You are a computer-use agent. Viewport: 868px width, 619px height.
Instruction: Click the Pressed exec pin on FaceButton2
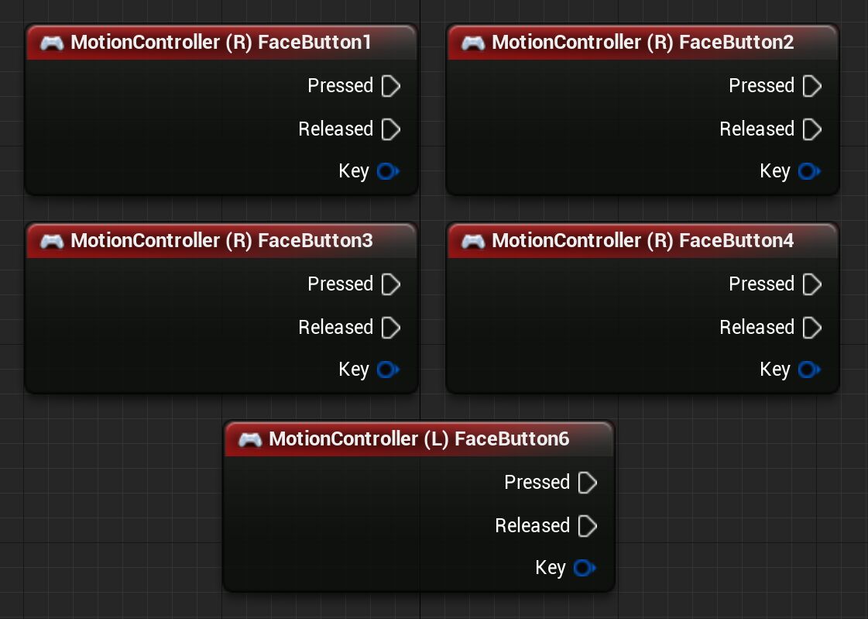click(x=811, y=86)
